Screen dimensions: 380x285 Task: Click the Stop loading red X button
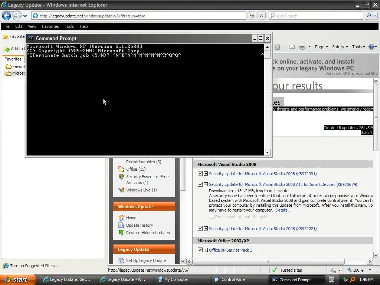point(262,16)
